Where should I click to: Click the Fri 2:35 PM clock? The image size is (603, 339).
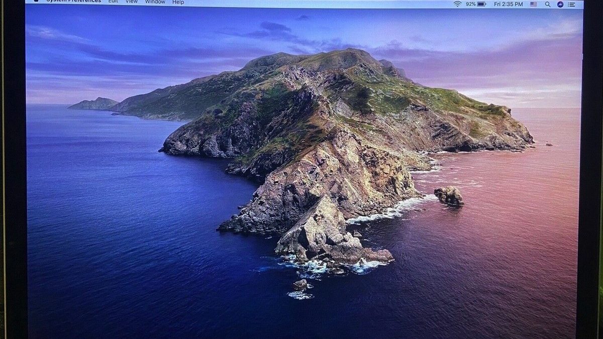point(508,4)
